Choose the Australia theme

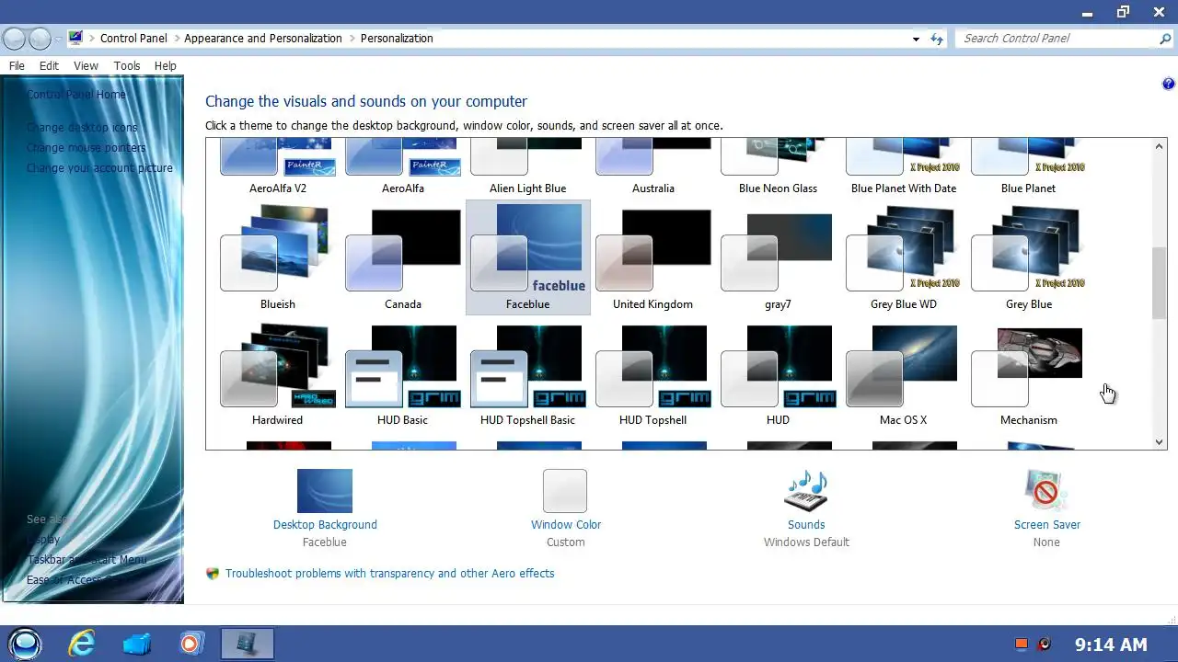point(653,167)
